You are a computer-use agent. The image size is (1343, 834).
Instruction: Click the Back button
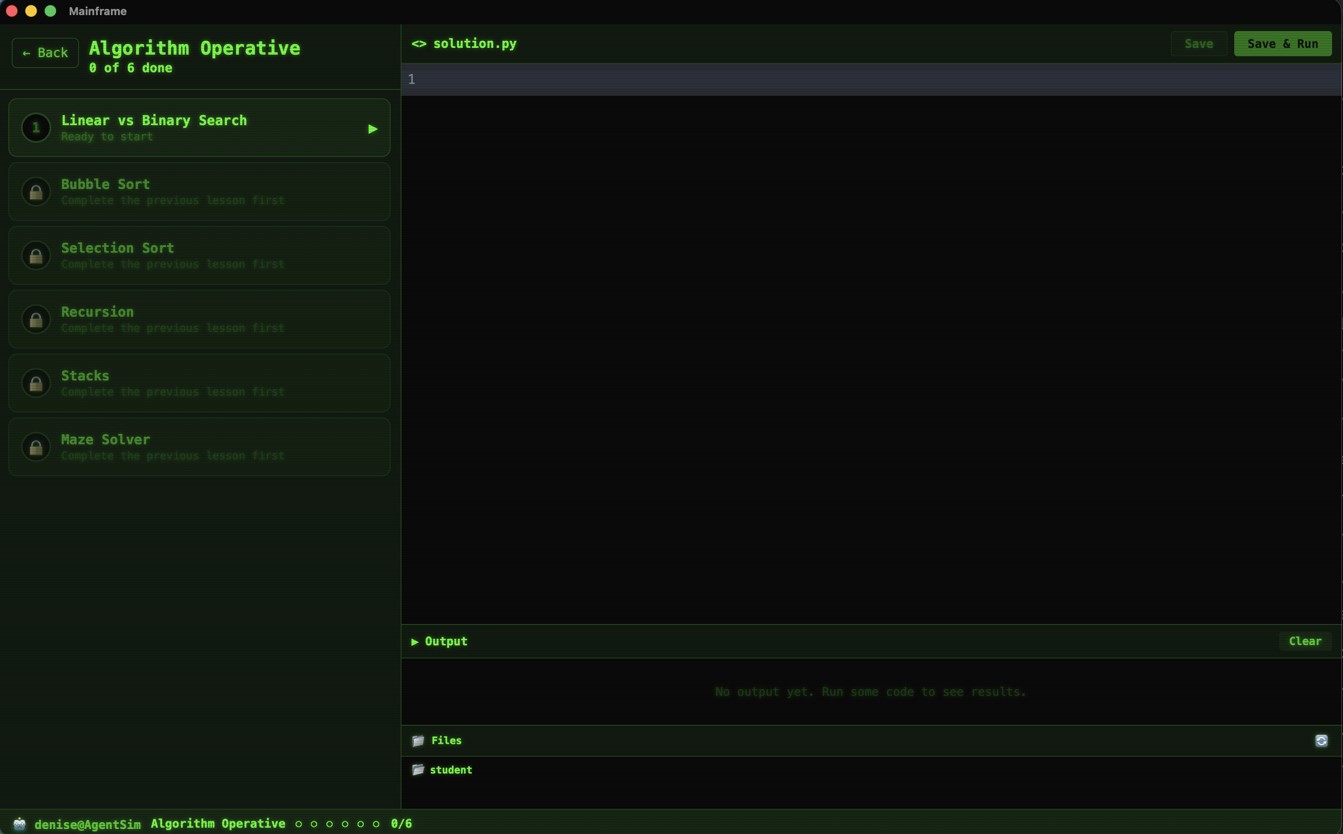[45, 53]
